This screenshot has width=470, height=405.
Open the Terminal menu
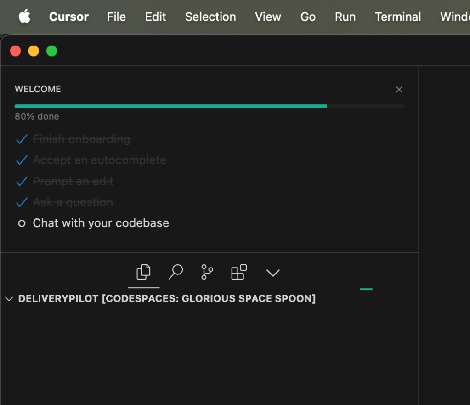(x=398, y=17)
